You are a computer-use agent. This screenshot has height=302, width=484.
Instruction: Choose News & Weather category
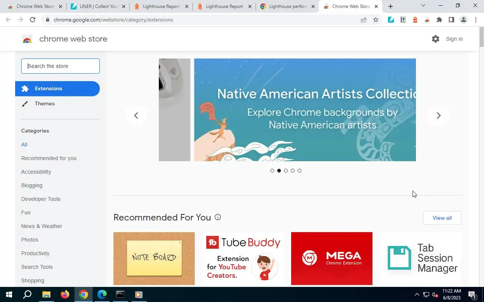42,226
